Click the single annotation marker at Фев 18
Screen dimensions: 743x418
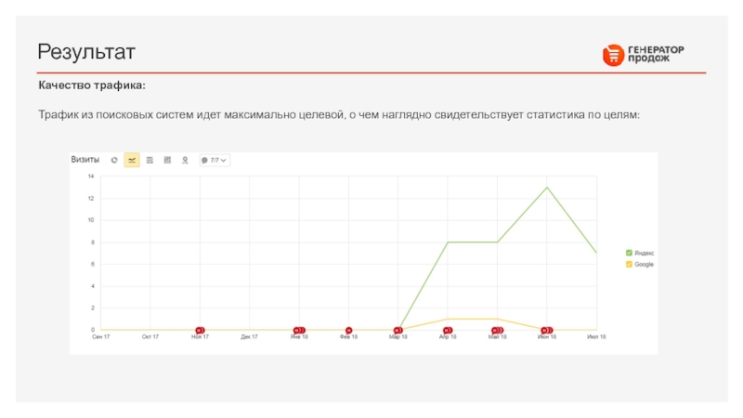pyautogui.click(x=349, y=330)
